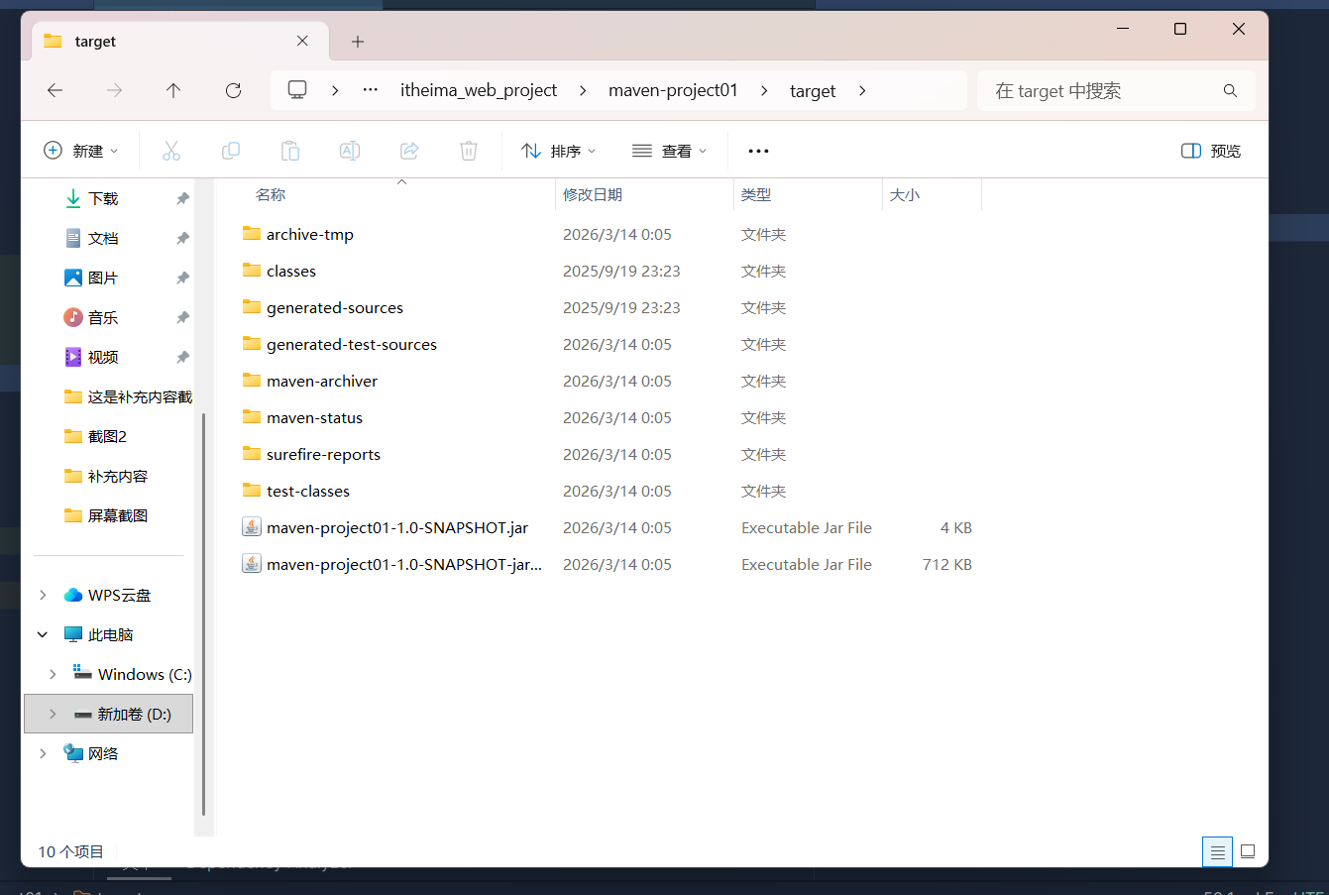This screenshot has width=1329, height=895.
Task: Click the search box 在 target 中搜索
Action: coord(1116,90)
